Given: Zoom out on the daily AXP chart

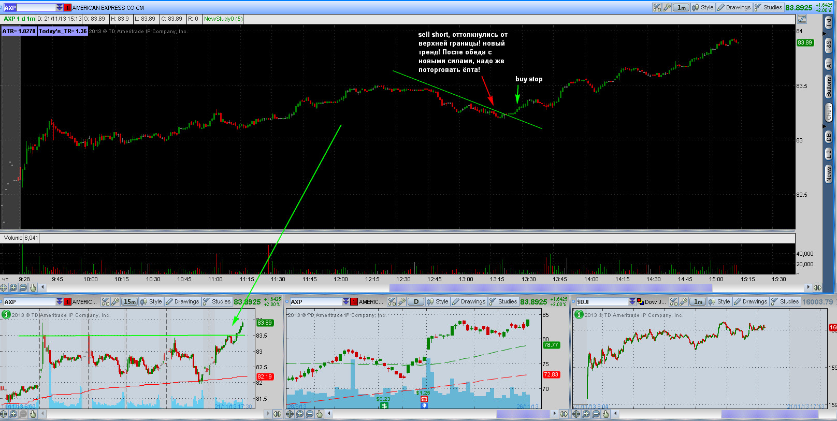Looking at the screenshot, I should 310,414.
